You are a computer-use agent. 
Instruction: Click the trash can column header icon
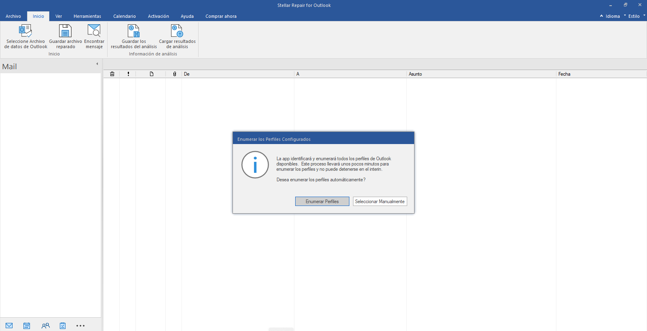pyautogui.click(x=112, y=74)
